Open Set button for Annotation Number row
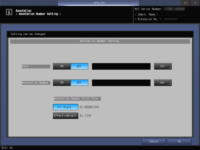The image size is (200, 150). point(163,83)
